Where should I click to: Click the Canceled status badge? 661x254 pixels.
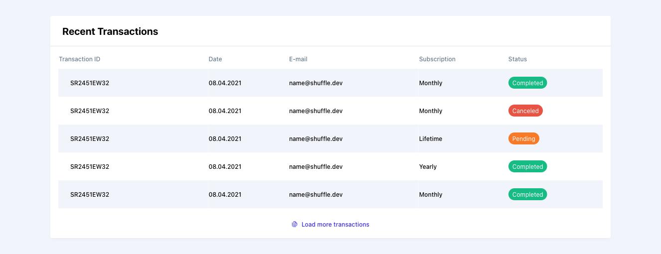tap(525, 111)
